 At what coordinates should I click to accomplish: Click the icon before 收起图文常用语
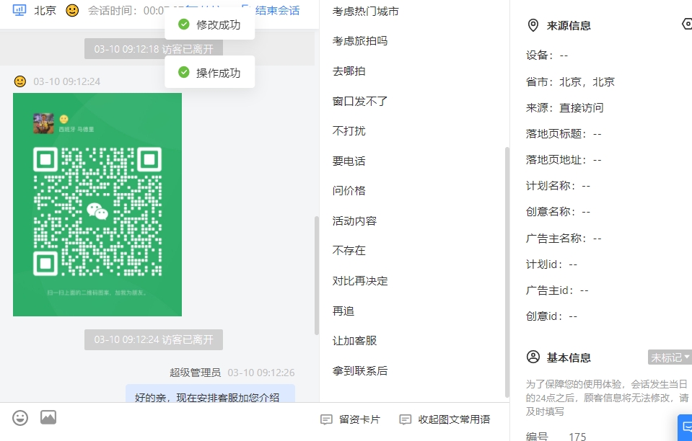point(405,419)
